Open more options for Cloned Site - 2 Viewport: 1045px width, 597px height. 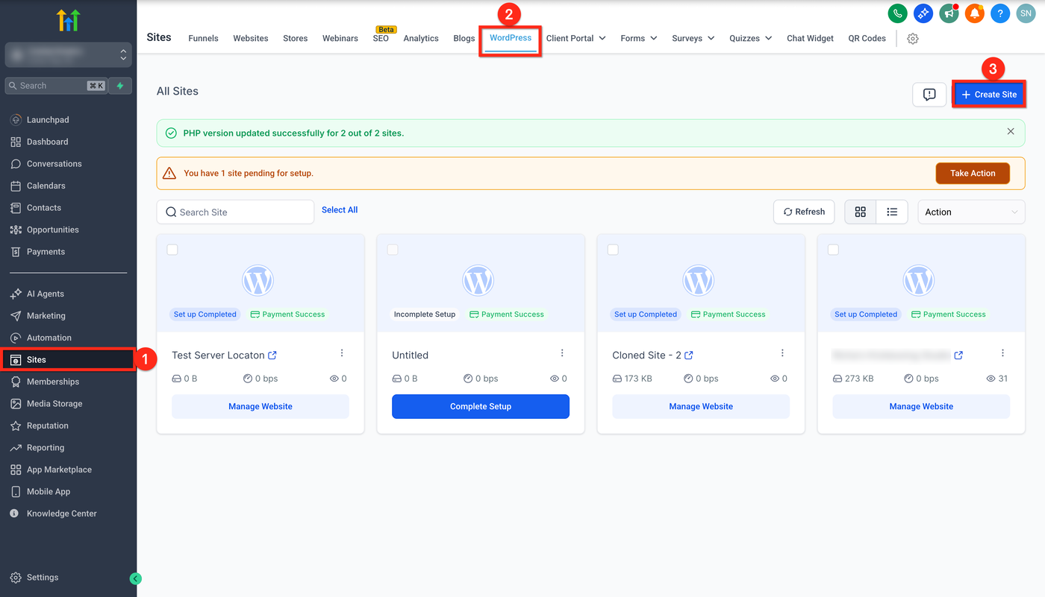coord(782,353)
